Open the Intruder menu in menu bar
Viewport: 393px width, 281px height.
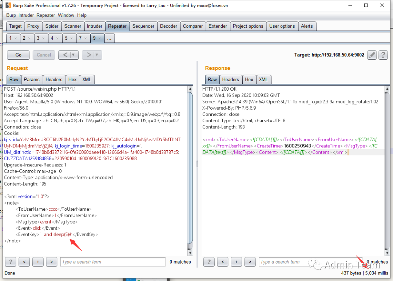[x=26, y=15]
